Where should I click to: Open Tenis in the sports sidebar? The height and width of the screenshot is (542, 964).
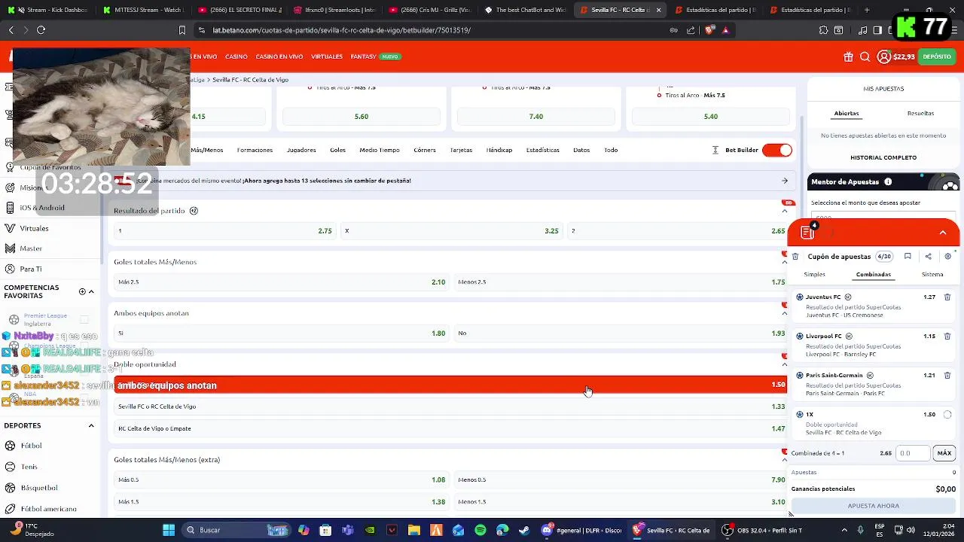29,467
